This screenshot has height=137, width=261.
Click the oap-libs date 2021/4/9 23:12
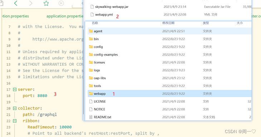(x=173, y=78)
